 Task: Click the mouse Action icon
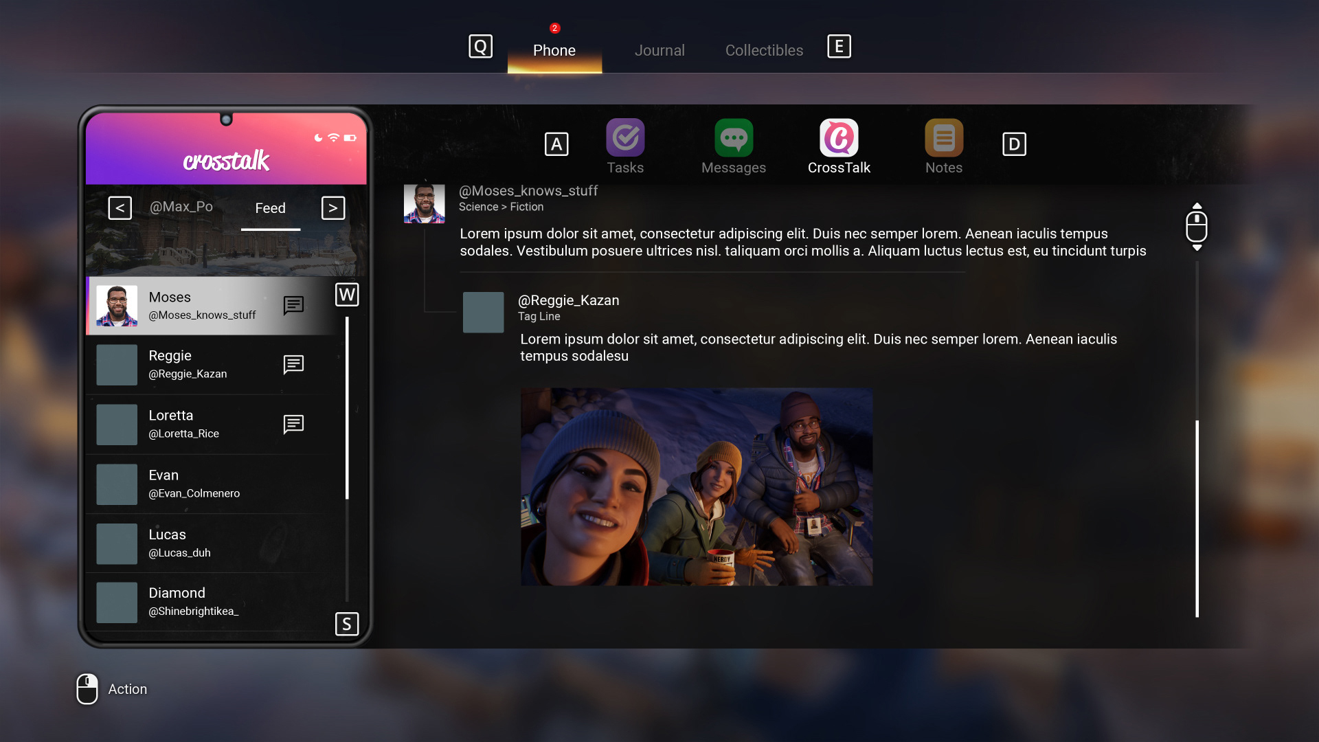point(87,688)
